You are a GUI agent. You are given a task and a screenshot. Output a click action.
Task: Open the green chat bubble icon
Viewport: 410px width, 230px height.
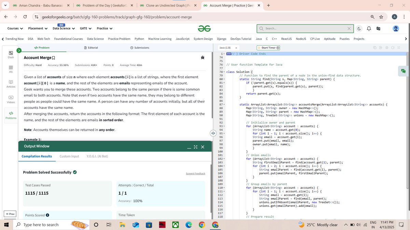pos(403,71)
